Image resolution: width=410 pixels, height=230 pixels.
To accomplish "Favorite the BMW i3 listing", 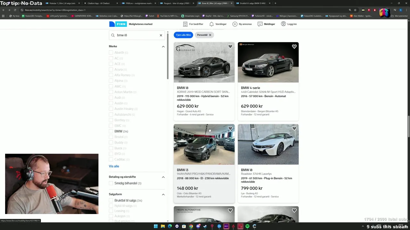I will tap(230, 129).
